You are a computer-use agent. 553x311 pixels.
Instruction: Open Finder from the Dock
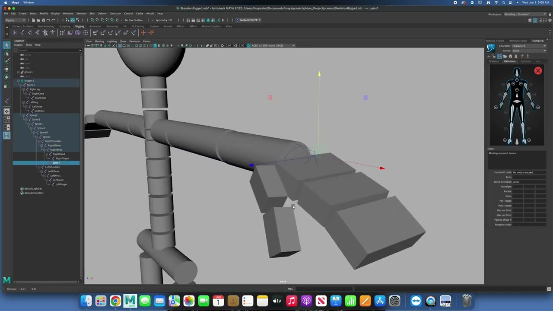tap(86, 301)
